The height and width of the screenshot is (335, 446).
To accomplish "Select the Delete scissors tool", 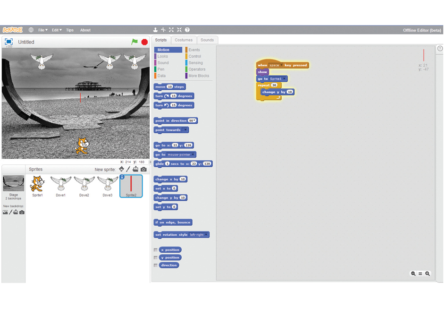I will pos(163,30).
